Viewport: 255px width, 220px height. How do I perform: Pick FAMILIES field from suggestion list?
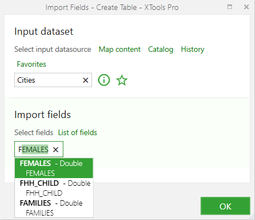pos(54,208)
